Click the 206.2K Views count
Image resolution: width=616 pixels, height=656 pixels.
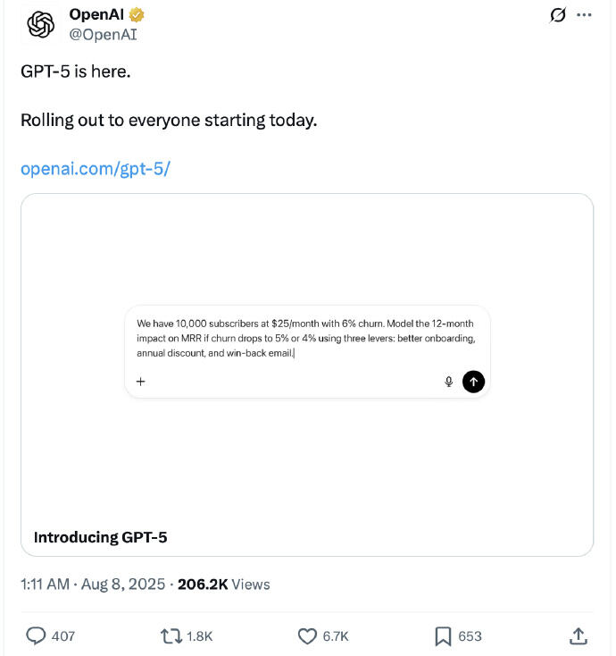[x=224, y=584]
